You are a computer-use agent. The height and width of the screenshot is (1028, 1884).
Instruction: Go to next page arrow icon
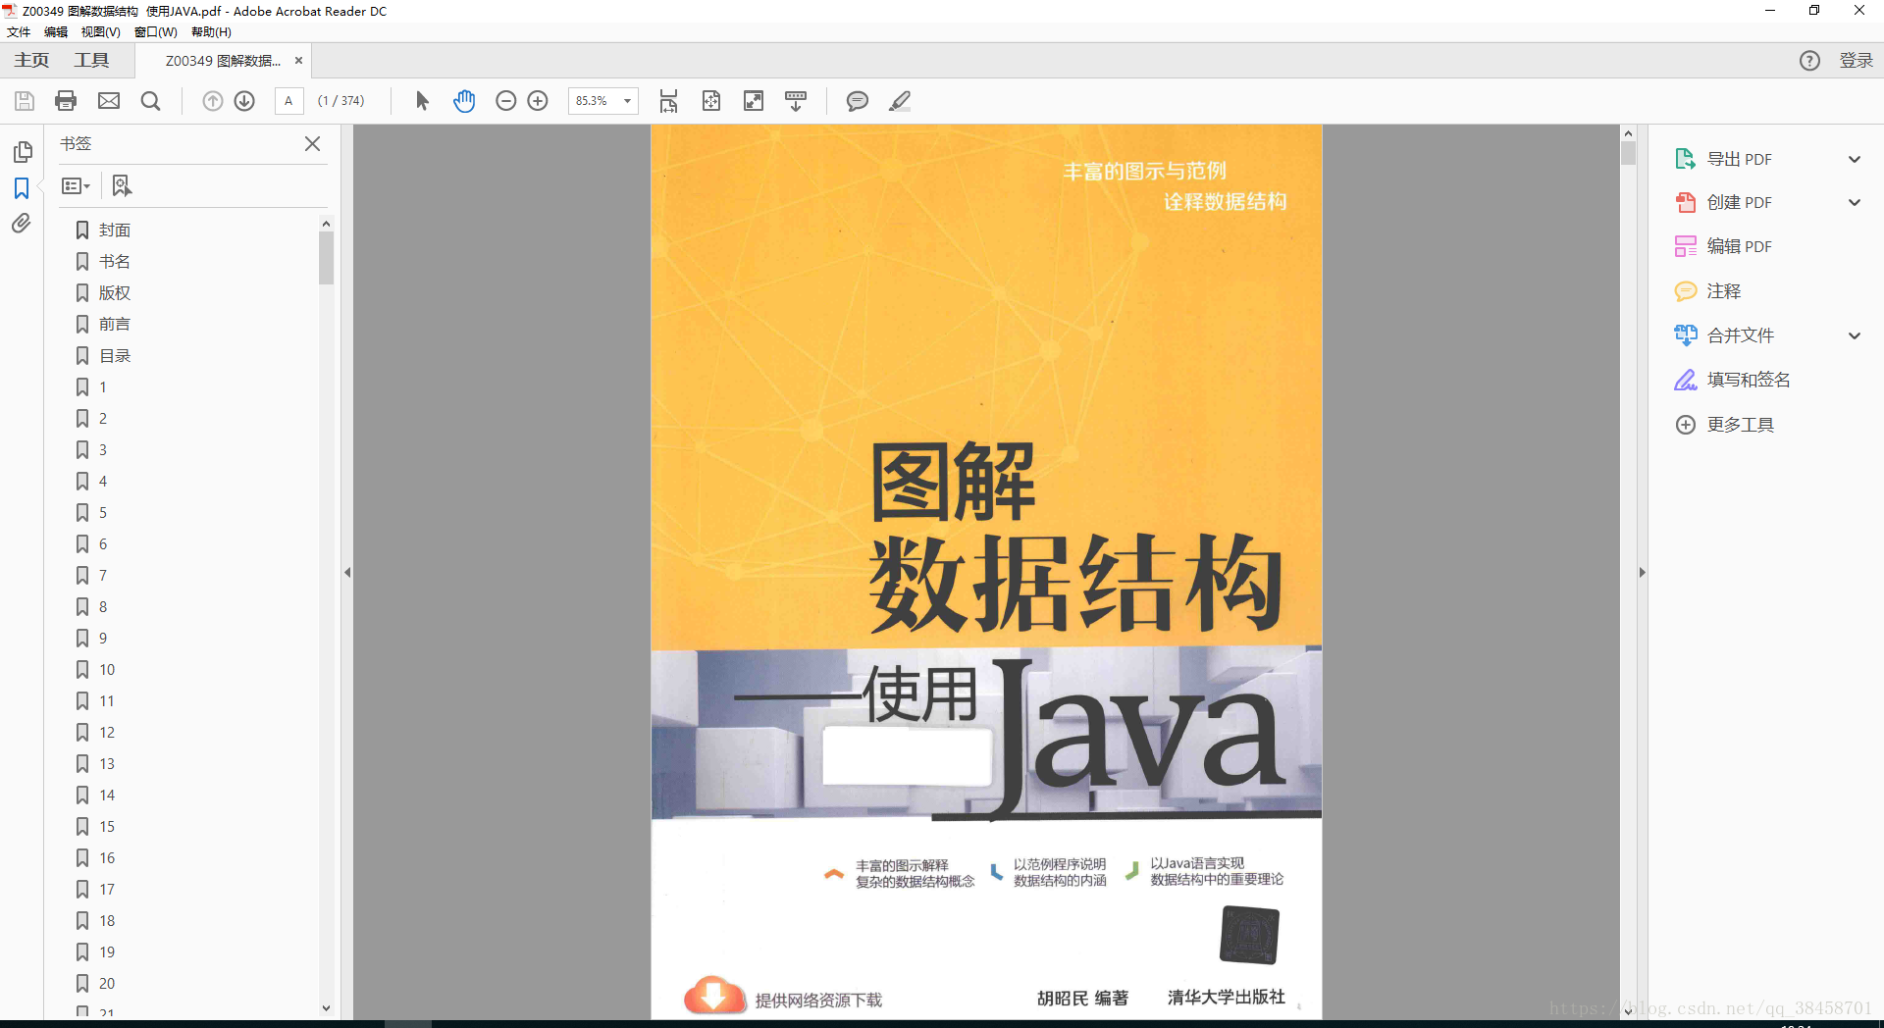244,101
